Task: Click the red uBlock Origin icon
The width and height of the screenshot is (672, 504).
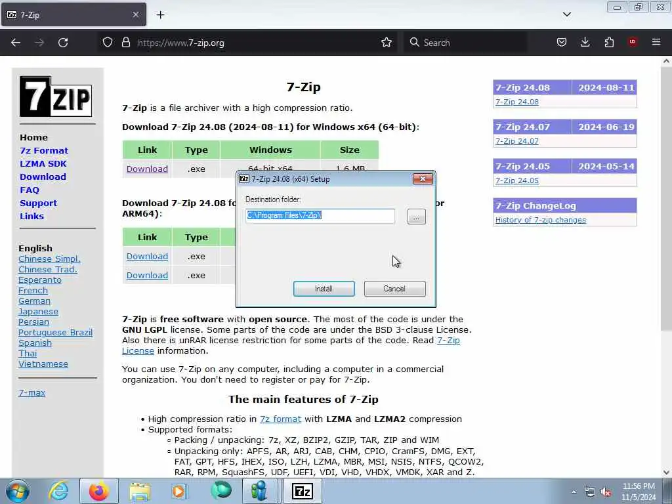Action: click(x=633, y=42)
